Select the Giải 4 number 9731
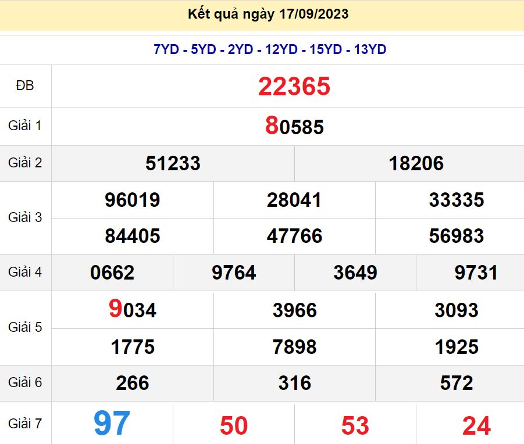This screenshot has height=444, width=524. (476, 273)
